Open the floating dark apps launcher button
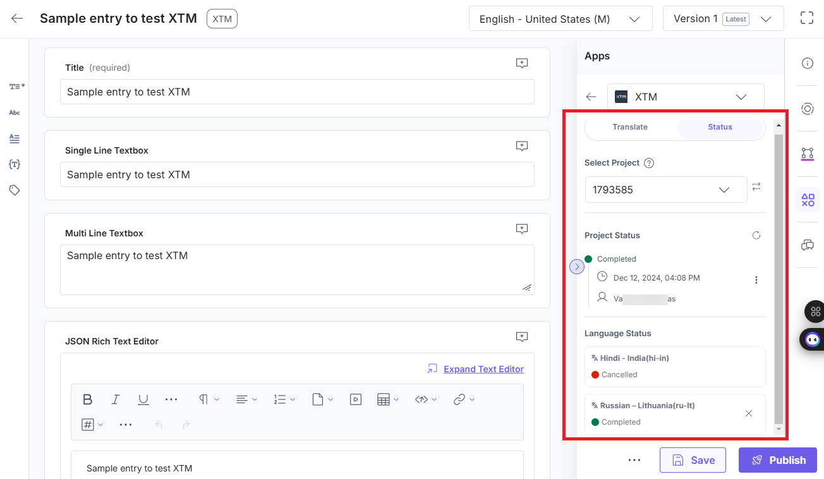The height and width of the screenshot is (479, 824). click(815, 311)
